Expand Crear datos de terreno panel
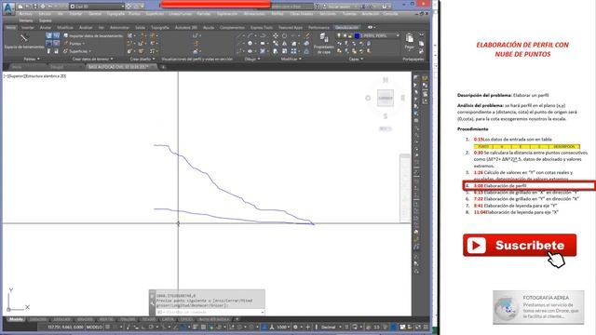This screenshot has width=596, height=335. point(92,60)
